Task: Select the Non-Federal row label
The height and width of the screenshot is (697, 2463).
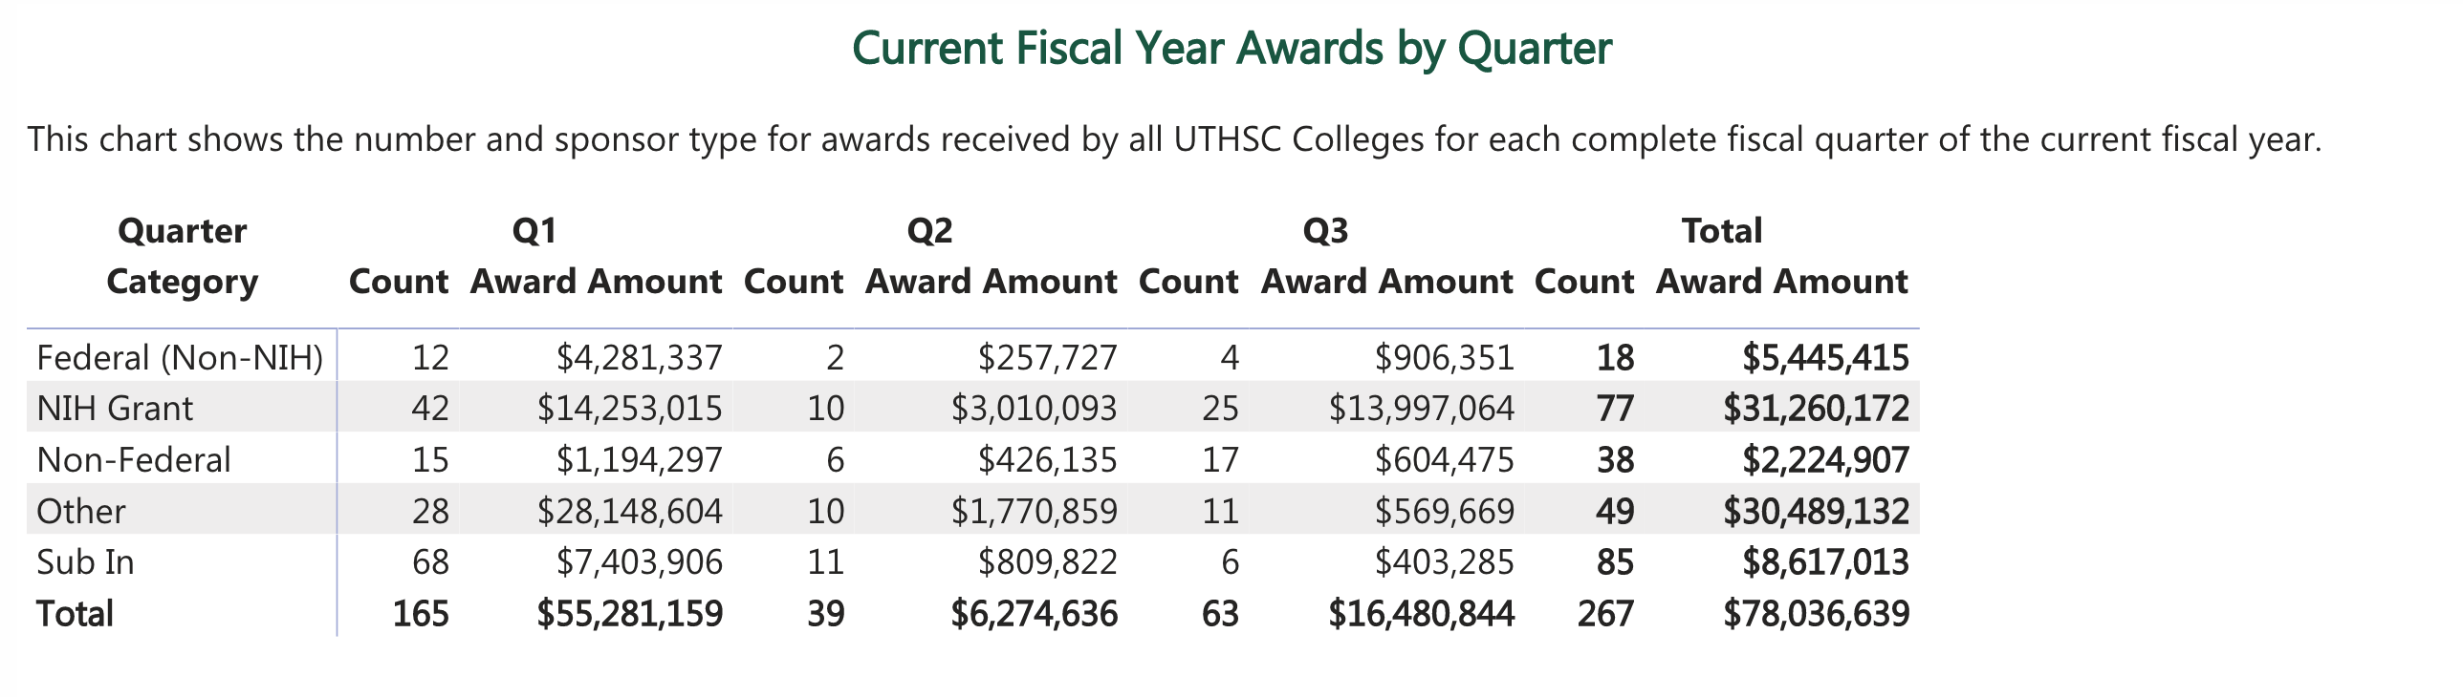Action: point(134,460)
